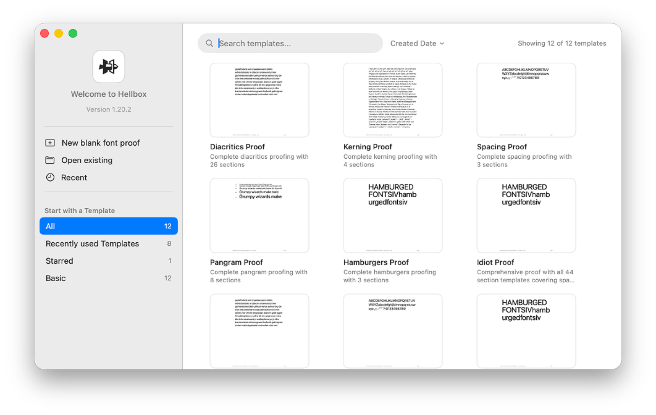The height and width of the screenshot is (415, 656).
Task: Close the window with the red button
Action: point(45,33)
